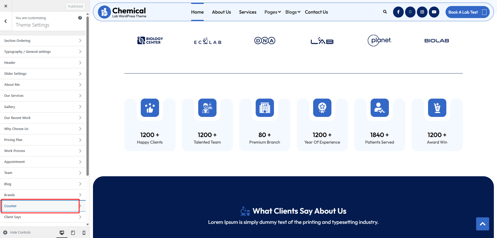The width and height of the screenshot is (497, 238).
Task: Switch to mobile preview mode
Action: 84,233
